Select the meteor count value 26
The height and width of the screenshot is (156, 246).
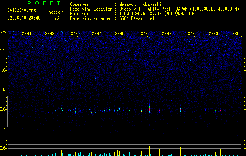[57, 18]
